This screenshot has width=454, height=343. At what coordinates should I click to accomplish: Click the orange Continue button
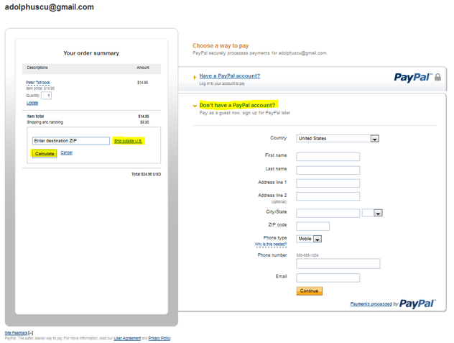click(309, 291)
